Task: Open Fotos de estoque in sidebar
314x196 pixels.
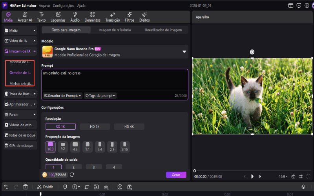Action: [20, 135]
